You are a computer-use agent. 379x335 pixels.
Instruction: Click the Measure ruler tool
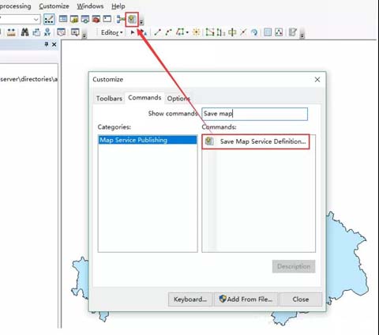(x=11, y=32)
